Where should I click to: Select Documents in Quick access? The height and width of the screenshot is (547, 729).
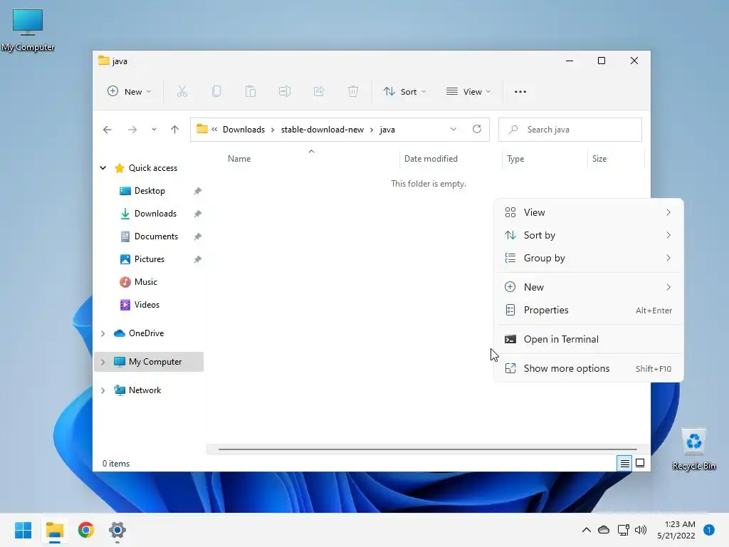(149, 236)
